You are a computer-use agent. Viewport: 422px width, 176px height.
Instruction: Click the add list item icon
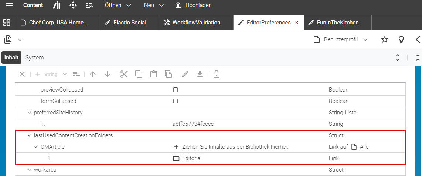pyautogui.click(x=76, y=74)
